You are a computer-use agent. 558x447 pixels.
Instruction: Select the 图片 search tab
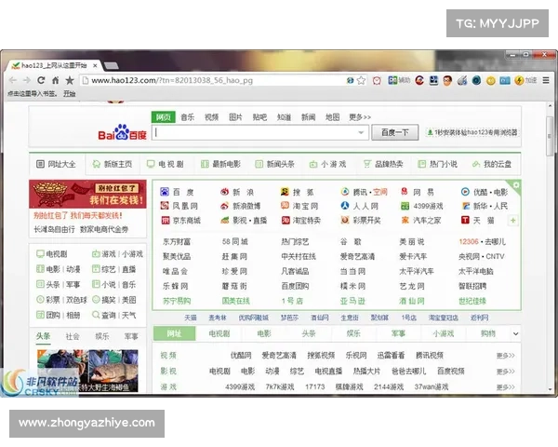235,117
